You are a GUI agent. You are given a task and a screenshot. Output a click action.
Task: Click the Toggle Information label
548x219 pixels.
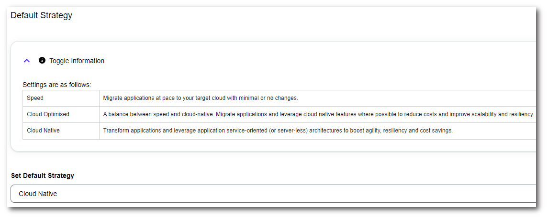click(x=77, y=61)
